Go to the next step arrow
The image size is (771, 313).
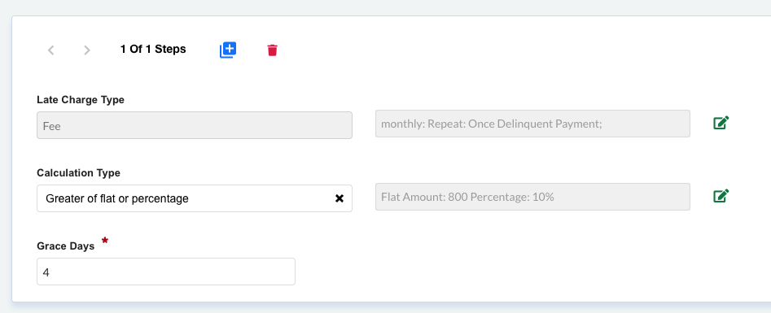[x=87, y=50]
